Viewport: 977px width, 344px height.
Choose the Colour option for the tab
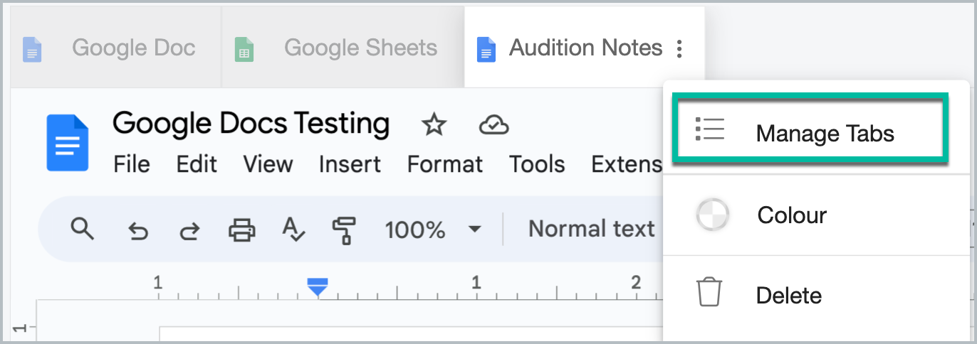click(791, 215)
